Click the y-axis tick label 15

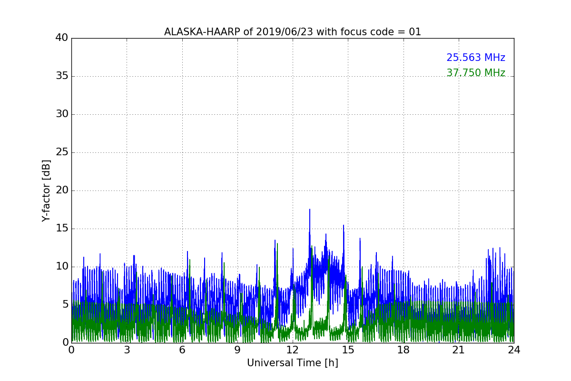click(61, 229)
